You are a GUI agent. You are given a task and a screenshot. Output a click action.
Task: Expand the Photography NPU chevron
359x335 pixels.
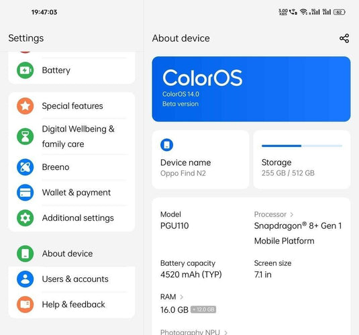[x=225, y=332]
